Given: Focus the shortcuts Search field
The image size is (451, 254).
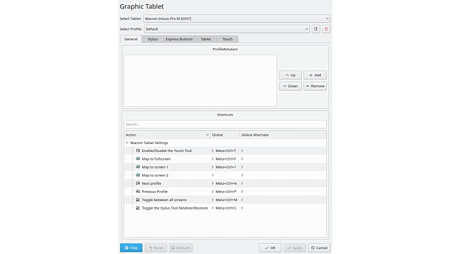Looking at the screenshot, I should click(225, 124).
